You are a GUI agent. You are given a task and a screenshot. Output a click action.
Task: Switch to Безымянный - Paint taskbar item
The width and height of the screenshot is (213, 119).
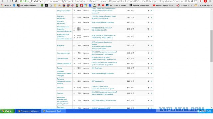click(53, 111)
